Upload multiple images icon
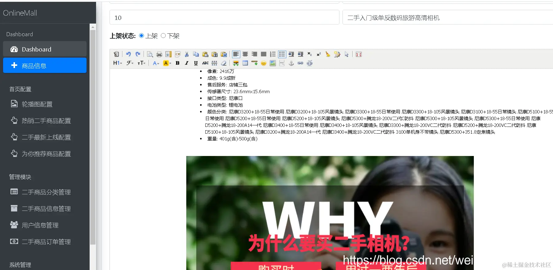Viewport: 553px width, 270px height. coord(236,63)
